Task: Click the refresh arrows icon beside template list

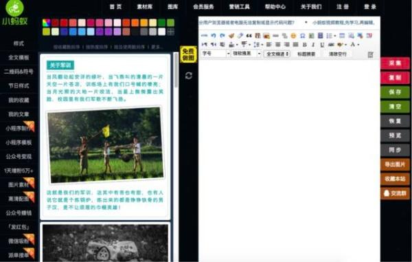Action: (189, 76)
